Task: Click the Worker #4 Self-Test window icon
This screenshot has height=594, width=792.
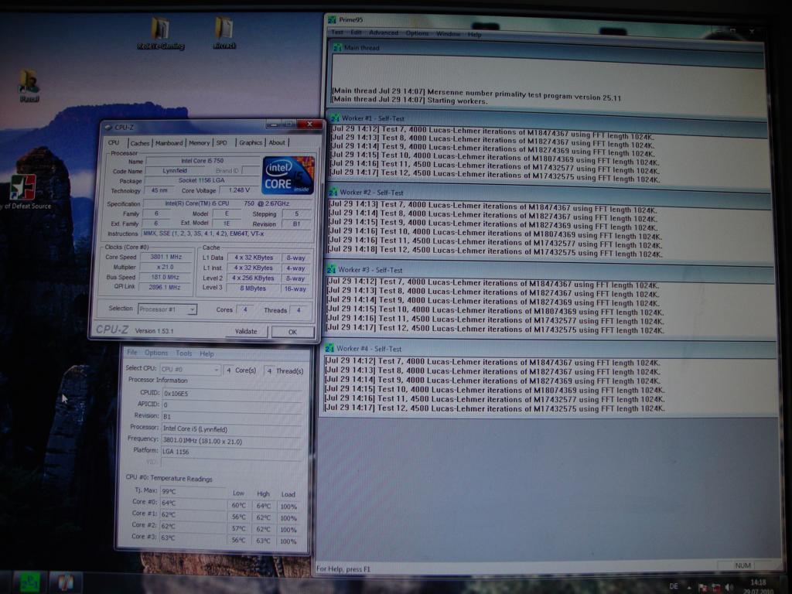Action: pos(329,349)
